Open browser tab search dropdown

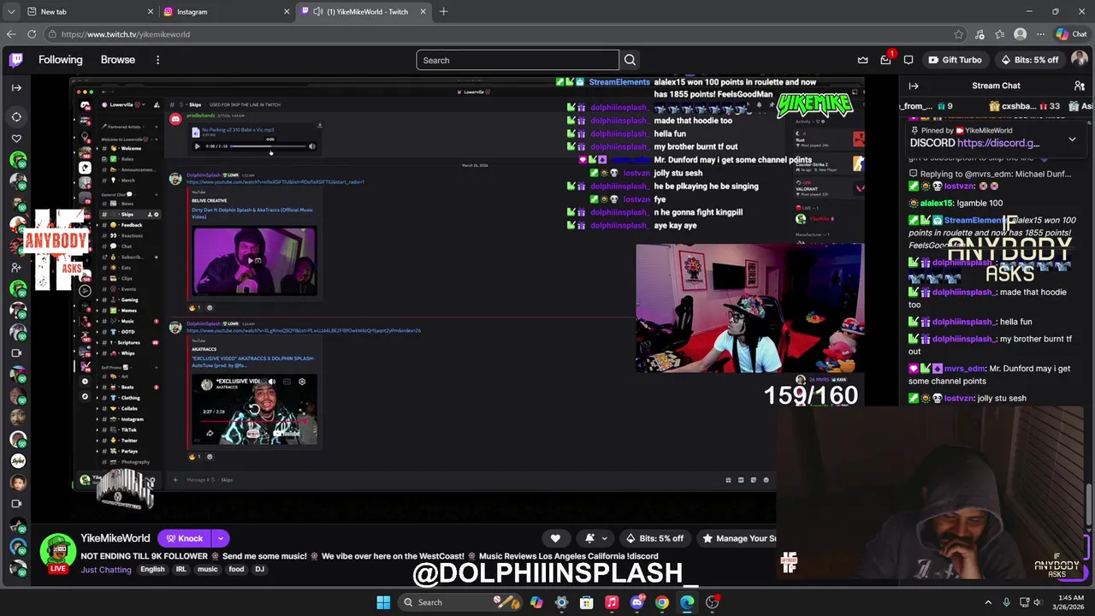(10, 12)
